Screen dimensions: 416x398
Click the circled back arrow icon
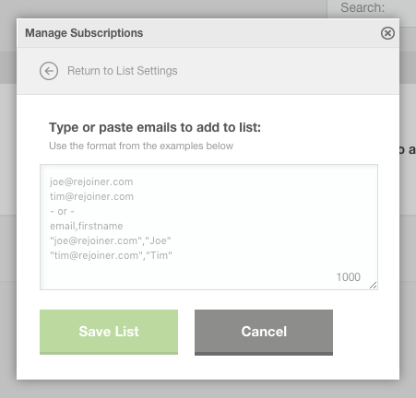pos(49,71)
